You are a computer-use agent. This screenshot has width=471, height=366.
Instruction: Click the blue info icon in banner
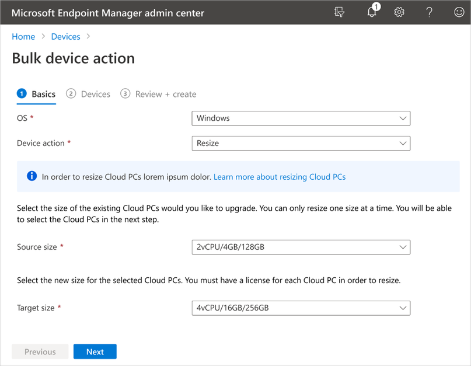pos(32,176)
